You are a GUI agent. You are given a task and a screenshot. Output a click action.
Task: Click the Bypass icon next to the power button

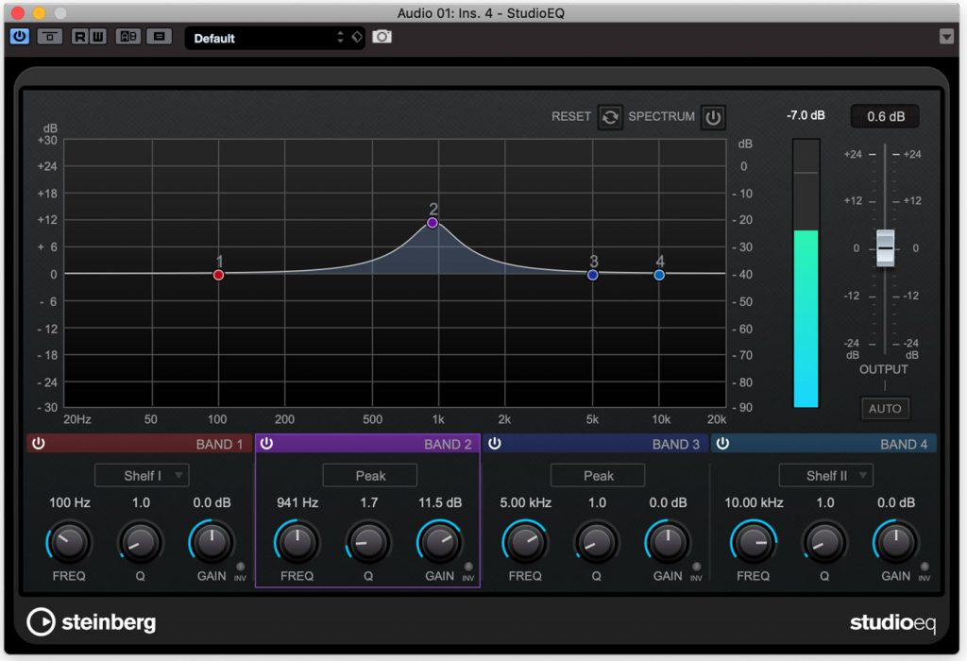49,37
